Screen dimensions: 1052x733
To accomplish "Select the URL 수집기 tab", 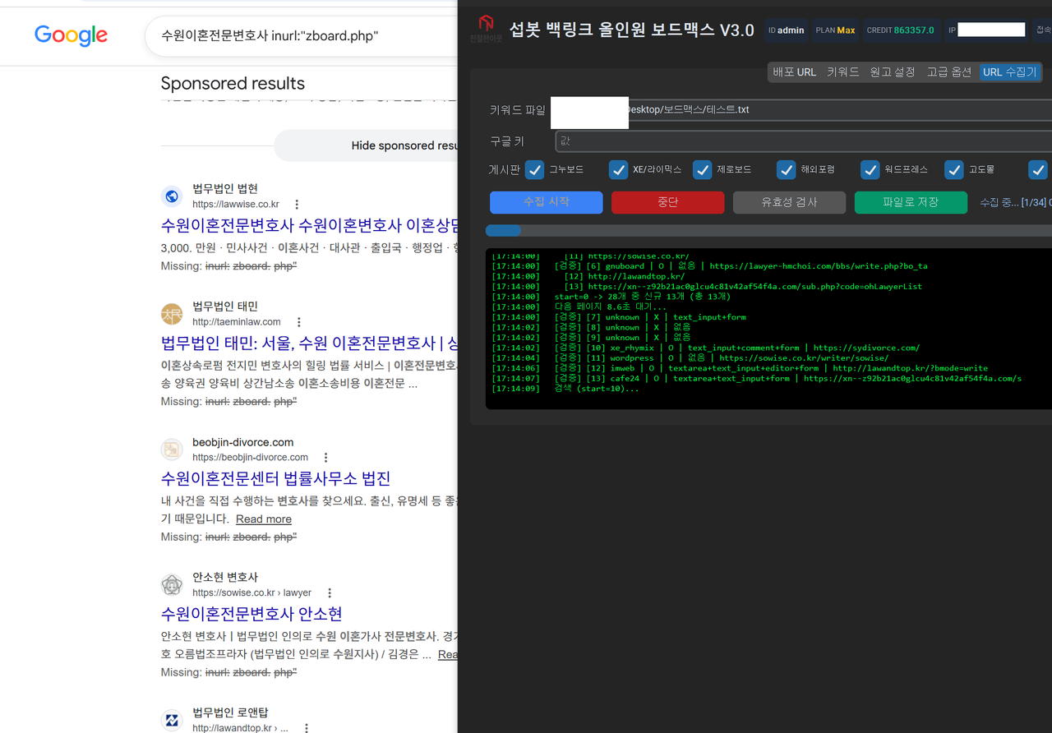I will pyautogui.click(x=1010, y=72).
